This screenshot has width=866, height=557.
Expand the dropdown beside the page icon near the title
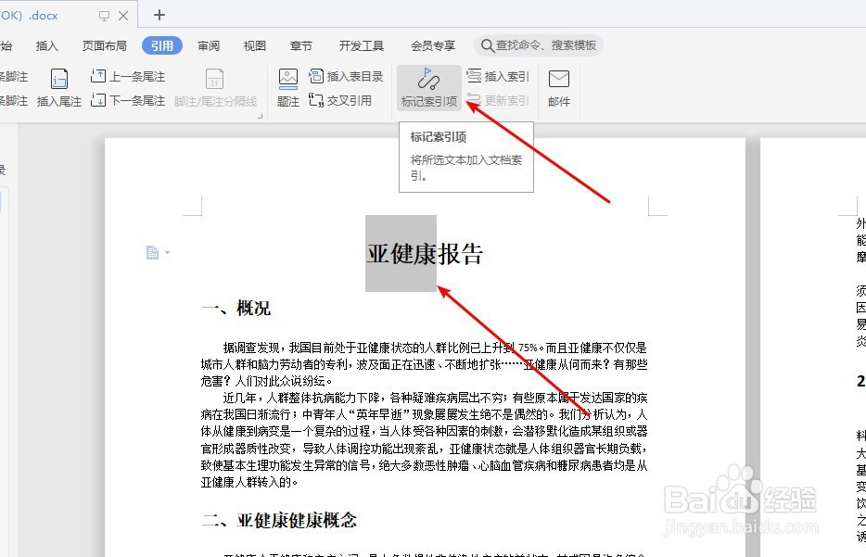(x=165, y=252)
